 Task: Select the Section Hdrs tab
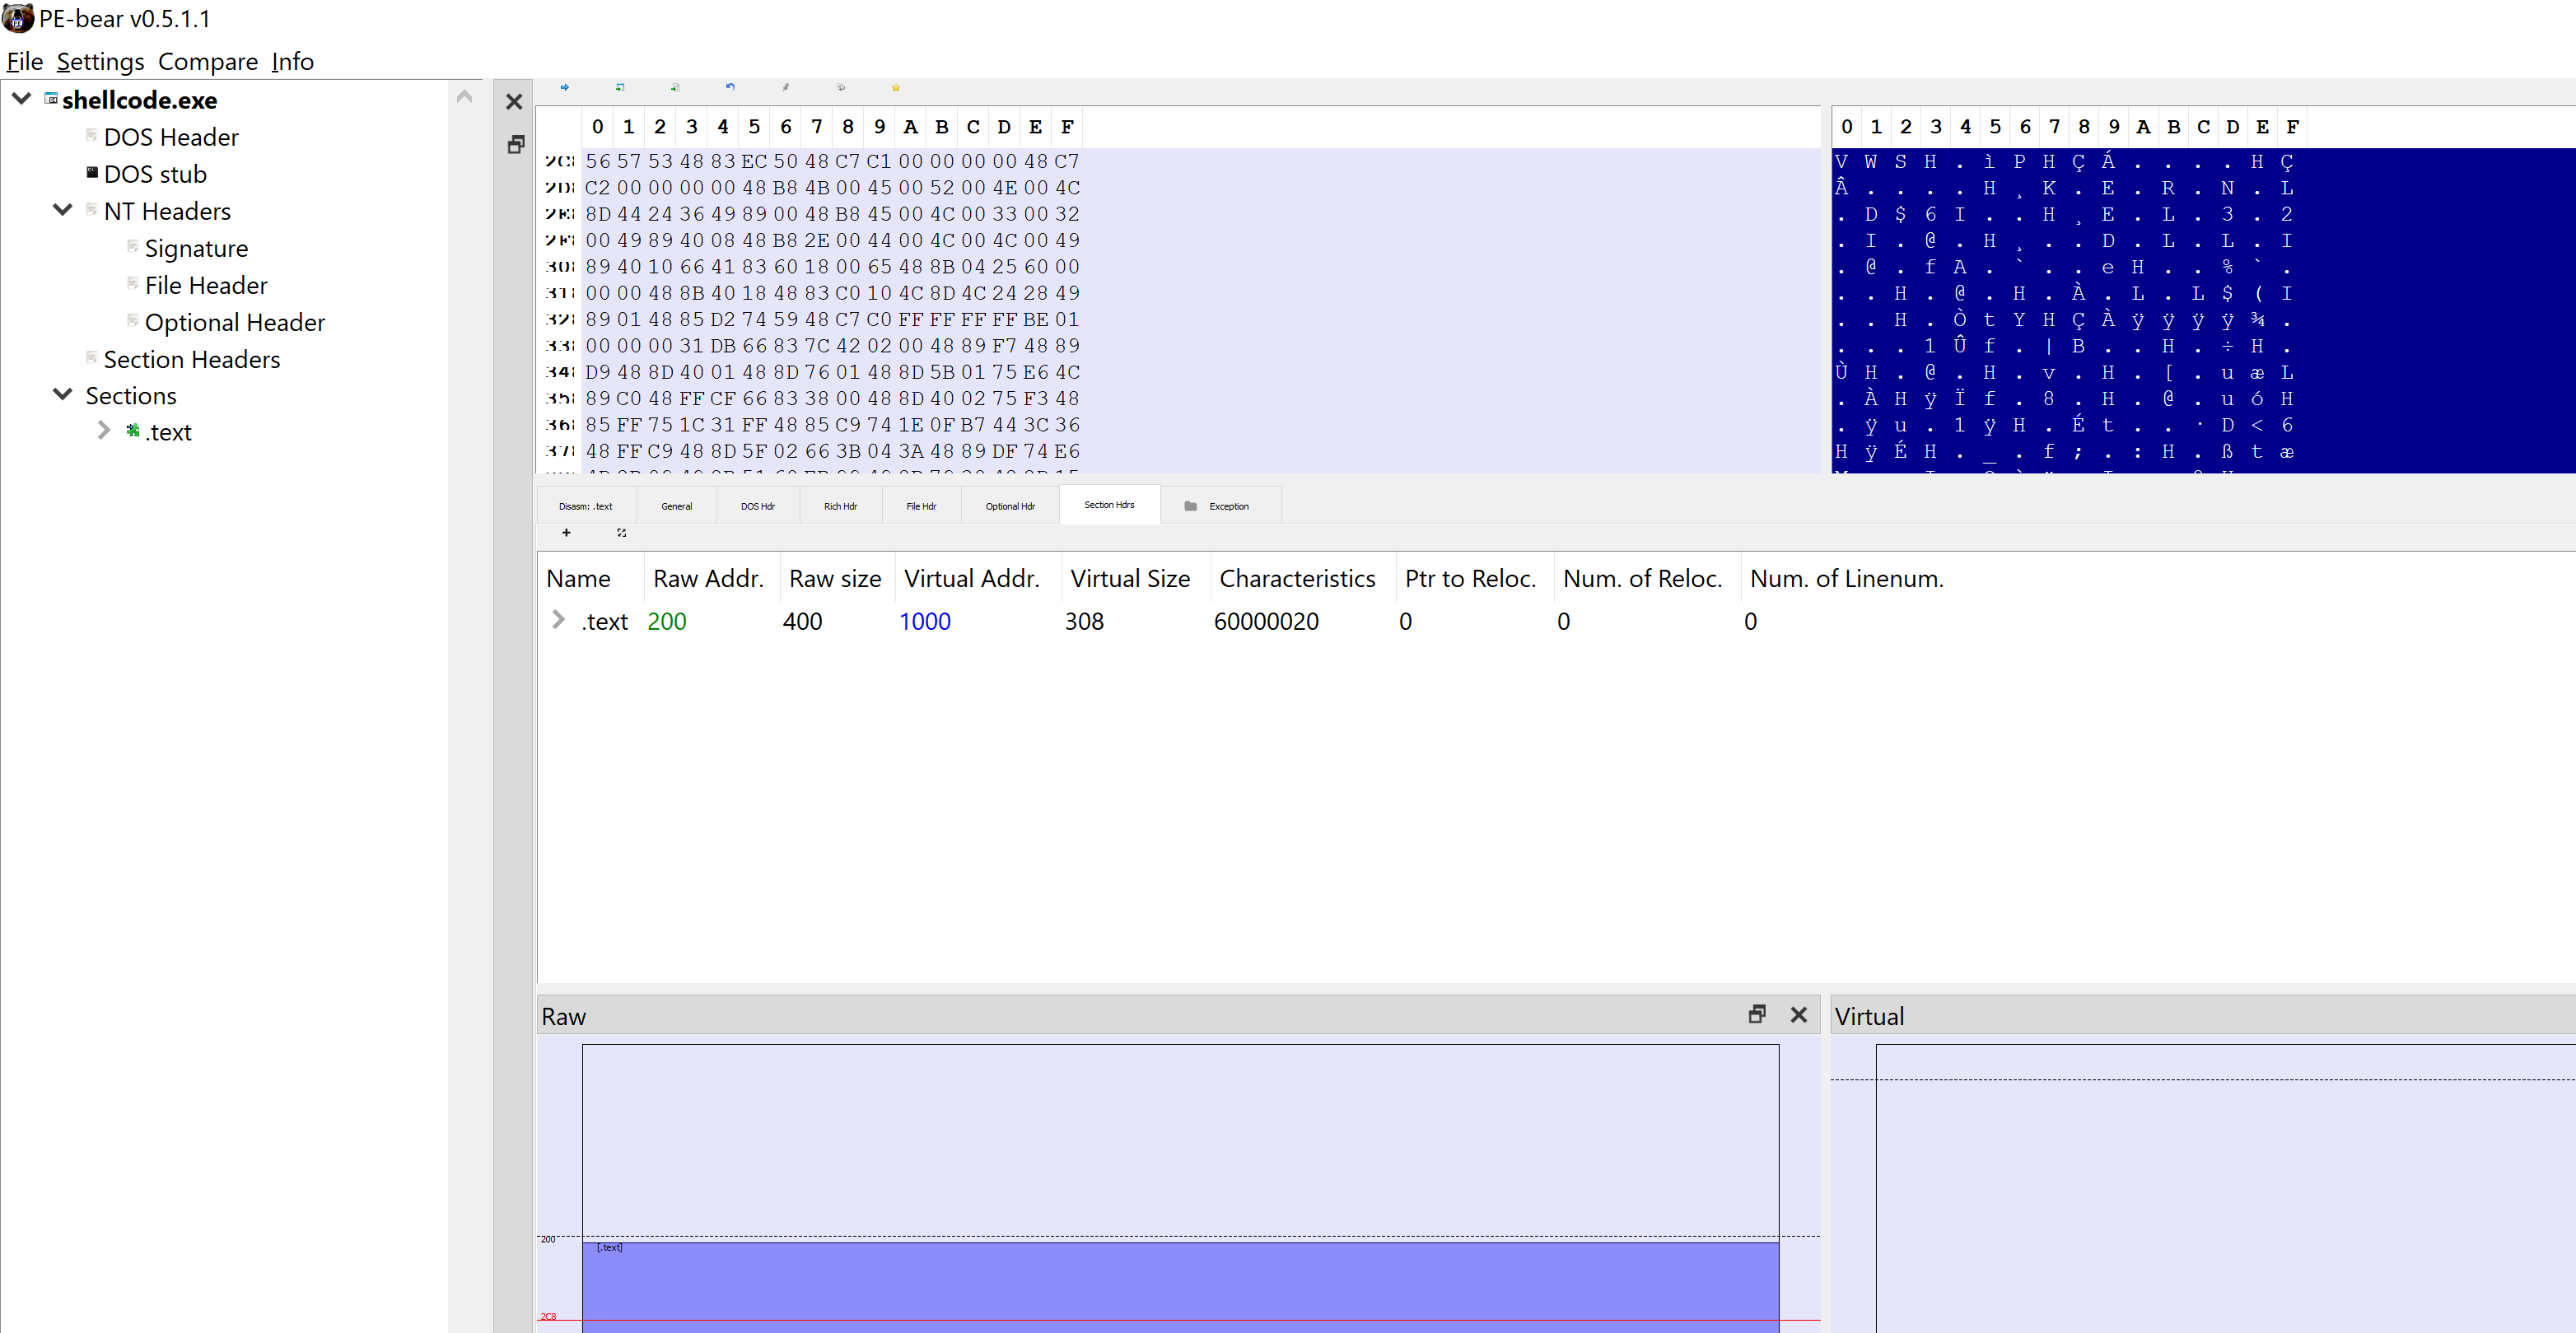[x=1107, y=505]
